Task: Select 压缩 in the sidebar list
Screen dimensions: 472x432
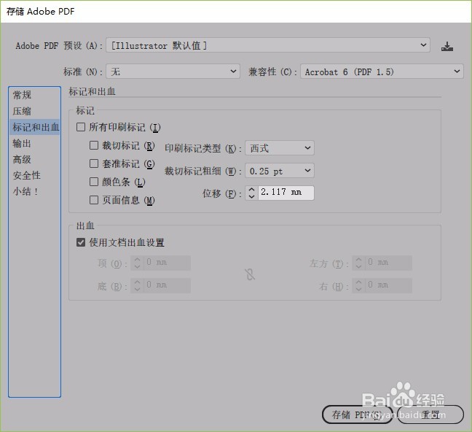Action: pyautogui.click(x=35, y=111)
